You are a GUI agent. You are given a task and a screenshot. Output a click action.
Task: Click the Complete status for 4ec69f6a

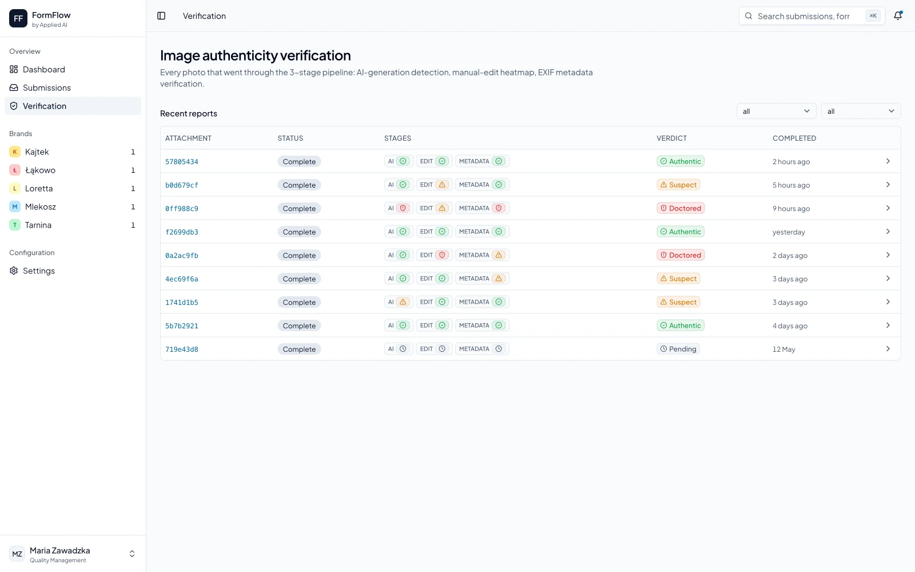[x=299, y=279]
